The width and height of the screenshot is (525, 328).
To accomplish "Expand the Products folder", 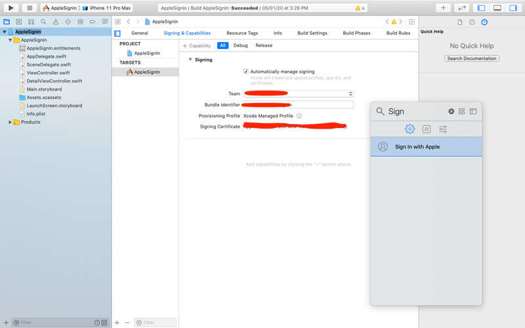I will (x=10, y=122).
